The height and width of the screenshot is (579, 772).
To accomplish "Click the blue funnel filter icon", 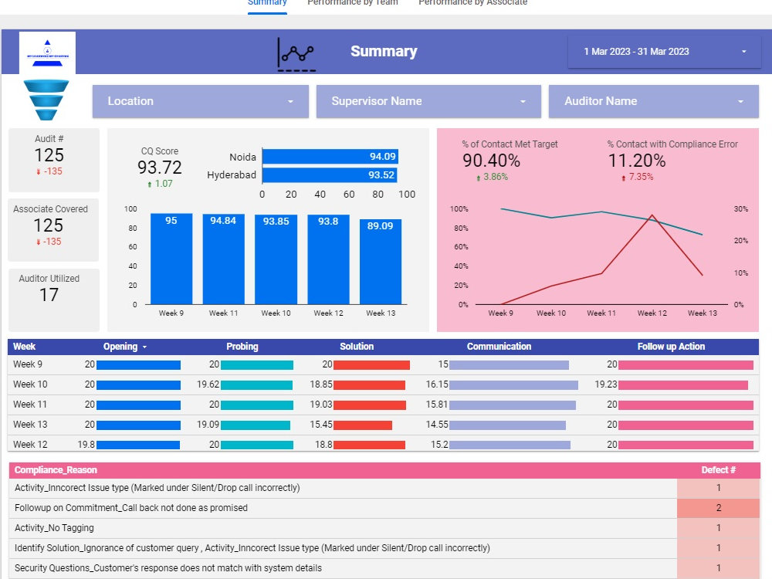I will point(46,97).
